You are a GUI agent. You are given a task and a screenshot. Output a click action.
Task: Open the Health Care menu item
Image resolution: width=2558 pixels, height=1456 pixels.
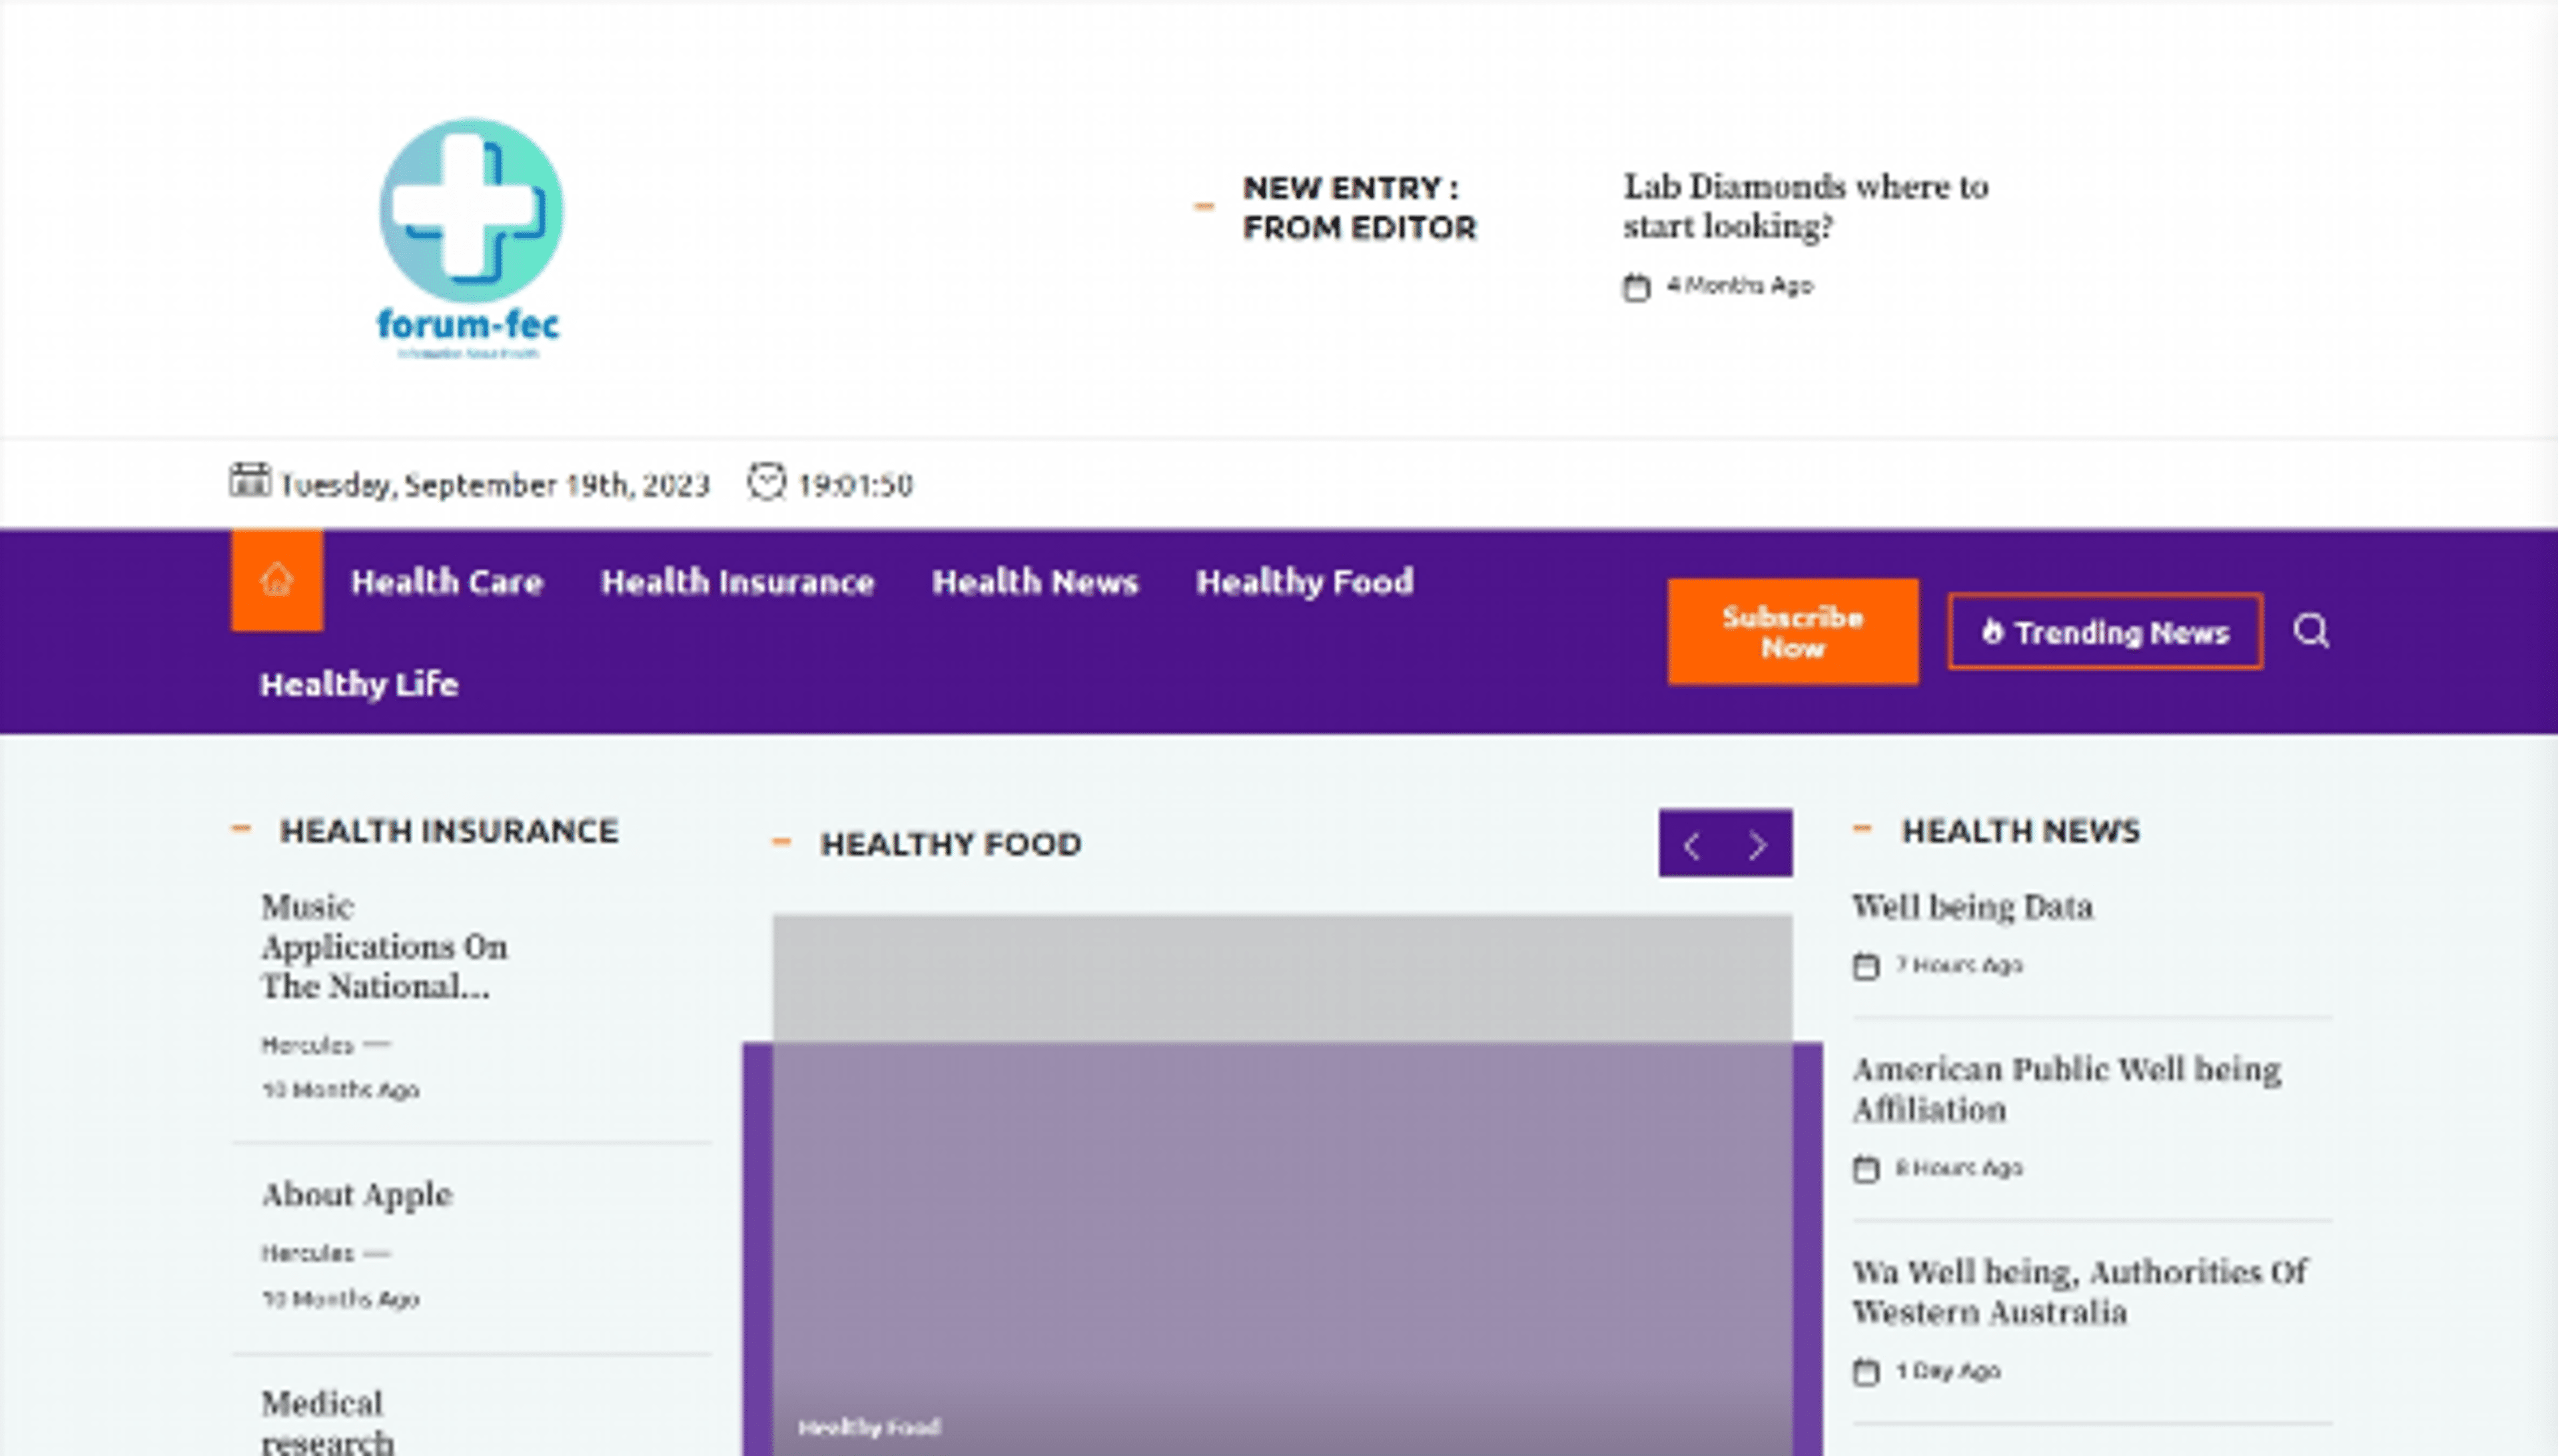click(446, 582)
